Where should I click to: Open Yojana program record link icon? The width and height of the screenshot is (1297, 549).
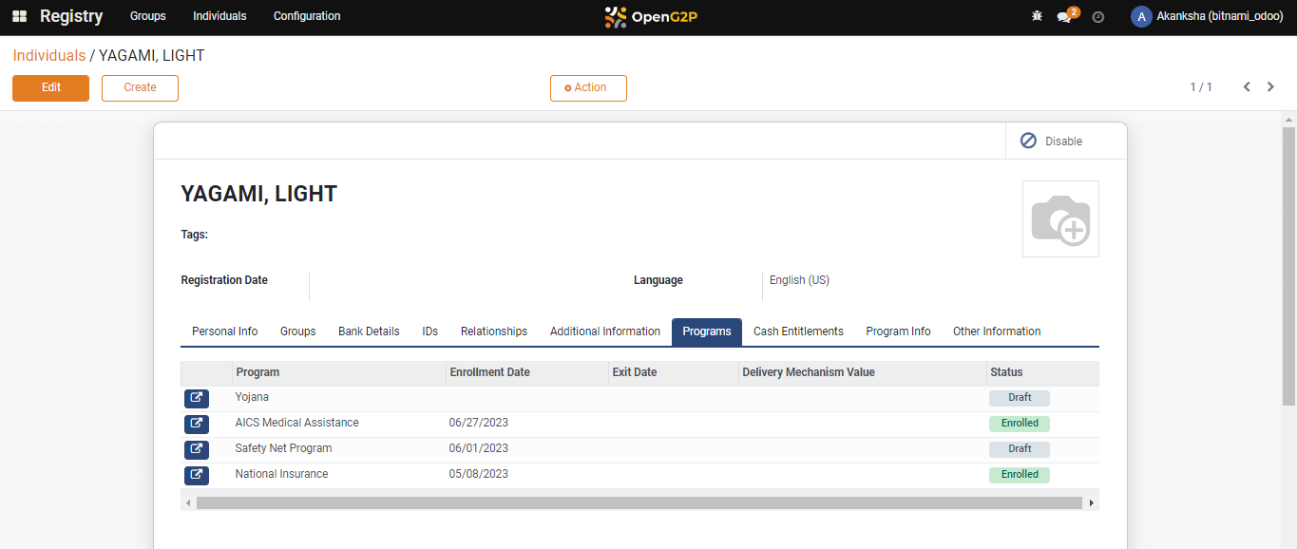click(196, 398)
